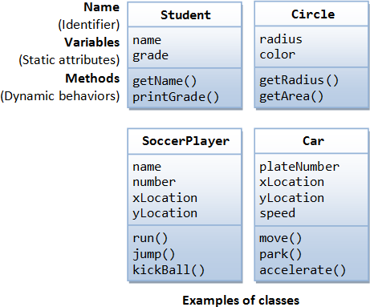370x307 pixels.
Task: Select the kickBall() method
Action: 169,270
